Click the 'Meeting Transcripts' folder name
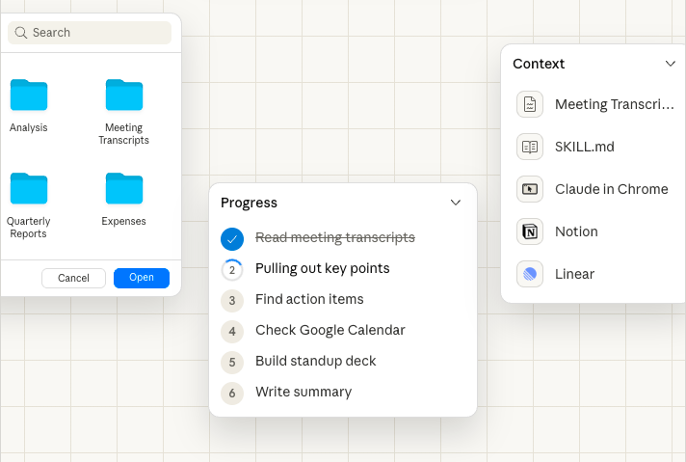Image resolution: width=686 pixels, height=462 pixels. tap(124, 133)
